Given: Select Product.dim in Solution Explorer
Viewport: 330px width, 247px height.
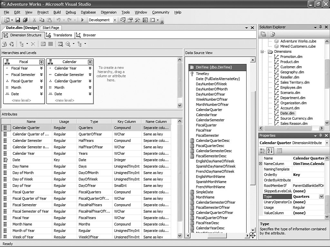Looking at the screenshot, I should (x=290, y=62).
